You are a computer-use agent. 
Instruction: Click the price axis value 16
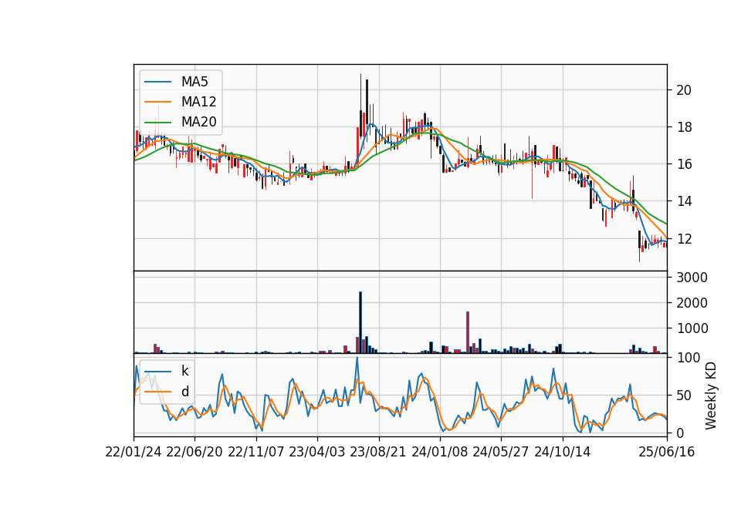click(684, 164)
